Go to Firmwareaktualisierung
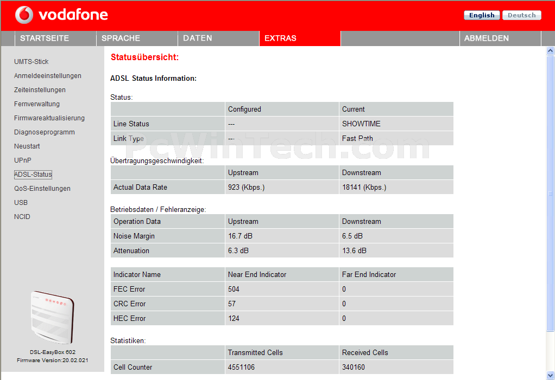Image resolution: width=555 pixels, height=380 pixels. [x=49, y=118]
